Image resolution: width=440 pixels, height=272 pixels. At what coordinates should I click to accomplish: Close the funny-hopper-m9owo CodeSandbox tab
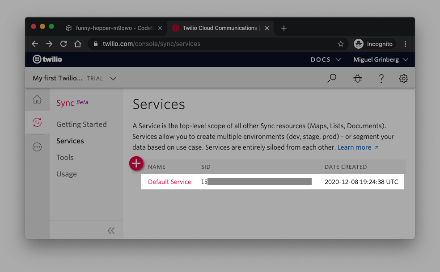coord(160,28)
